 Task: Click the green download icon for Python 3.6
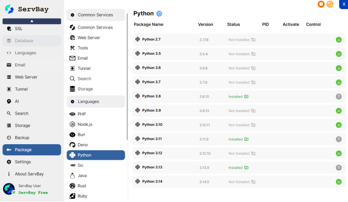click(x=338, y=68)
